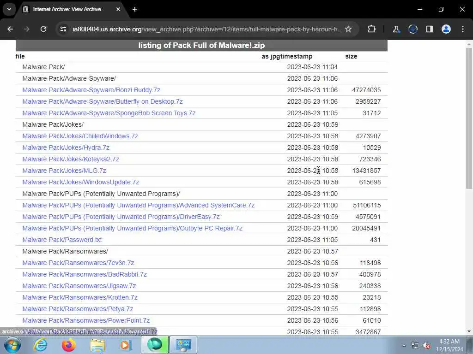Screen dimensions: 473x354
Task: Click the round blue extension icon
Action: (413, 29)
